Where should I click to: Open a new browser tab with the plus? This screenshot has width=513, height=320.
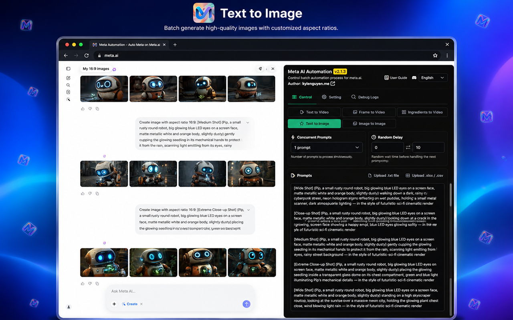pos(175,45)
